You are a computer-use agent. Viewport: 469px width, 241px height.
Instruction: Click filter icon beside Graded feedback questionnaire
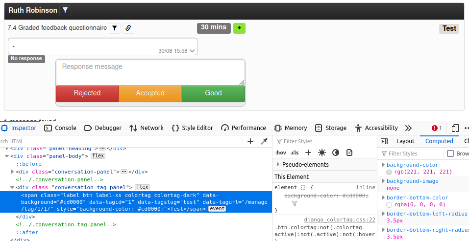pos(115,28)
